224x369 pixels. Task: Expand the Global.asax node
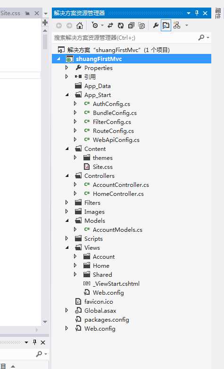pyautogui.click(x=66, y=310)
